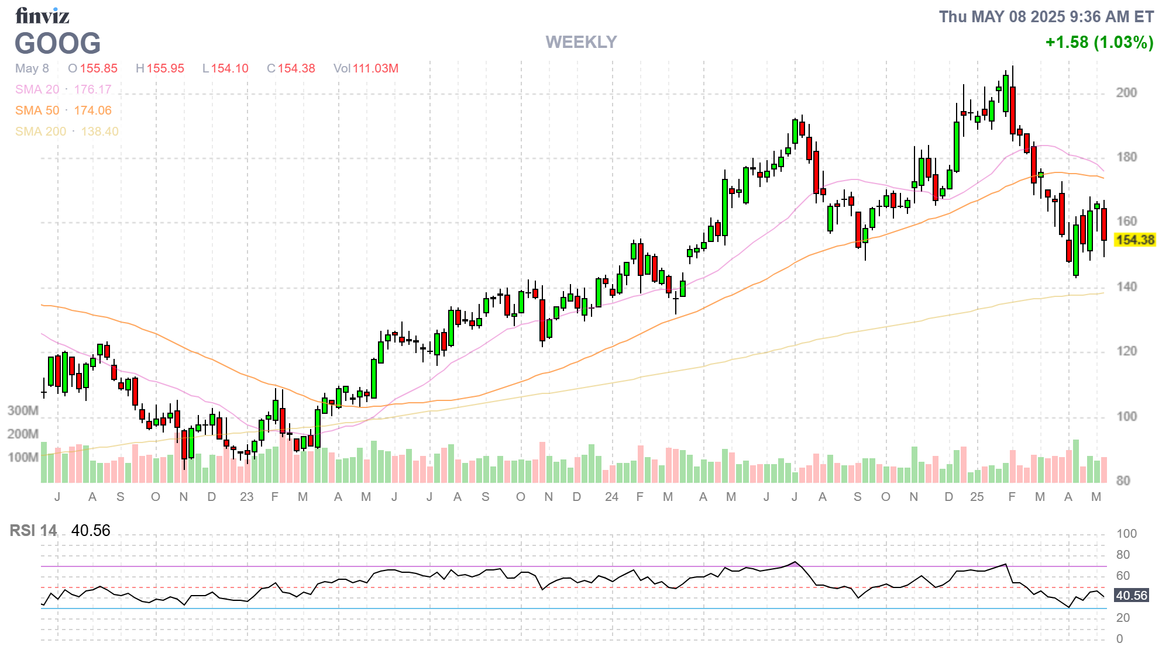Click the +1.58 (1.03%) change text
The height and width of the screenshot is (657, 1169).
1099,42
